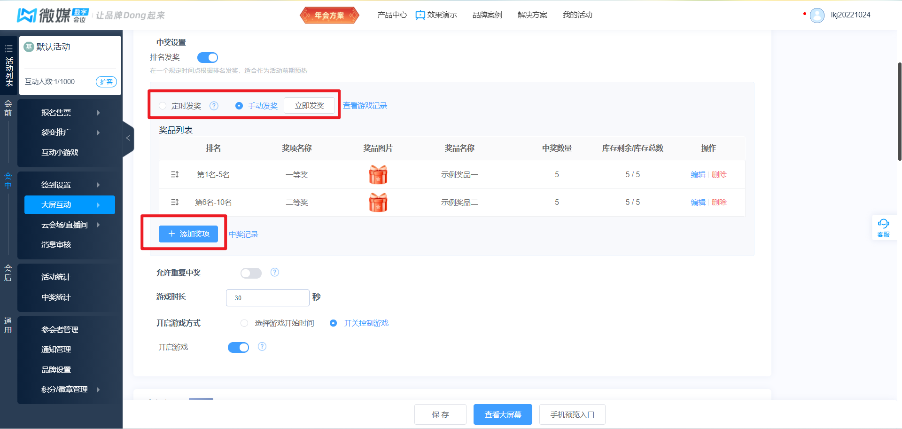This screenshot has height=429, width=902.
Task: Select 开关控制游戏 radio option
Action: (x=333, y=323)
